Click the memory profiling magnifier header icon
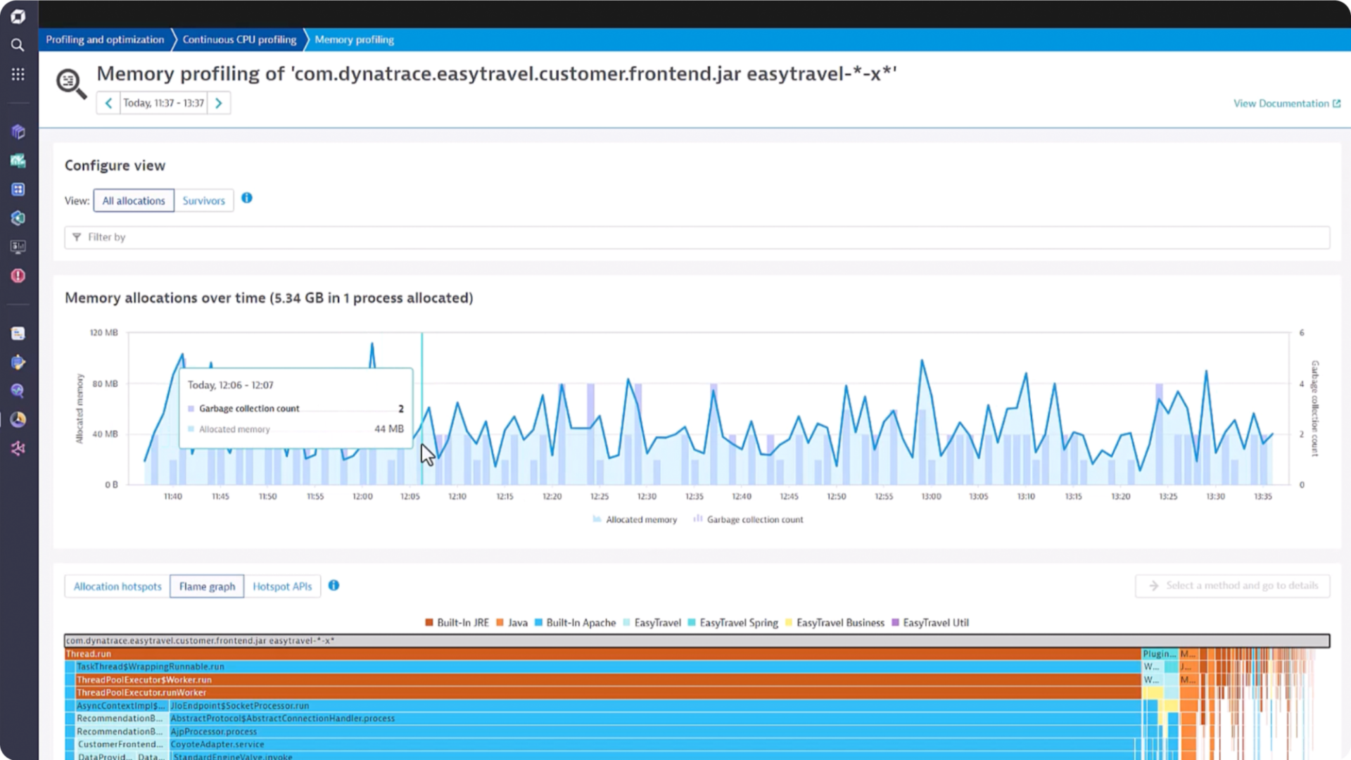The height and width of the screenshot is (760, 1351). [71, 84]
